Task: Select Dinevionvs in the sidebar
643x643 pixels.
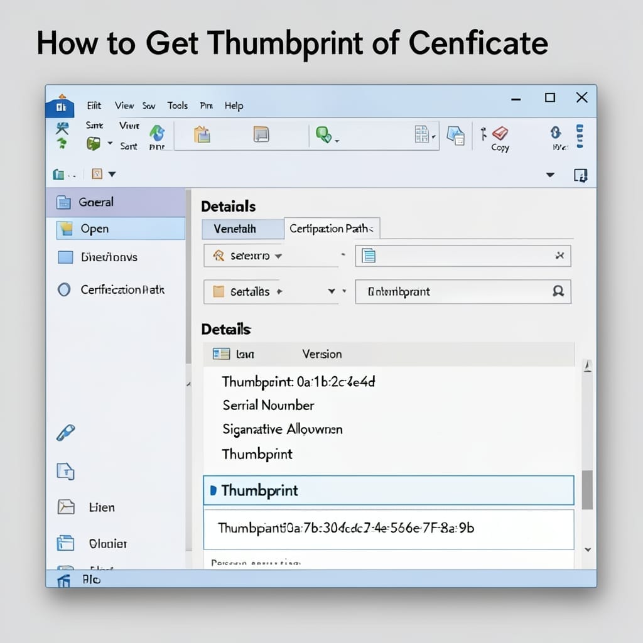Action: [109, 257]
